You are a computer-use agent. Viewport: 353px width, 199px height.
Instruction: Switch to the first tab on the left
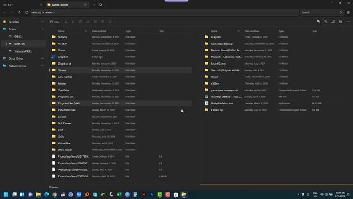pos(23,4)
